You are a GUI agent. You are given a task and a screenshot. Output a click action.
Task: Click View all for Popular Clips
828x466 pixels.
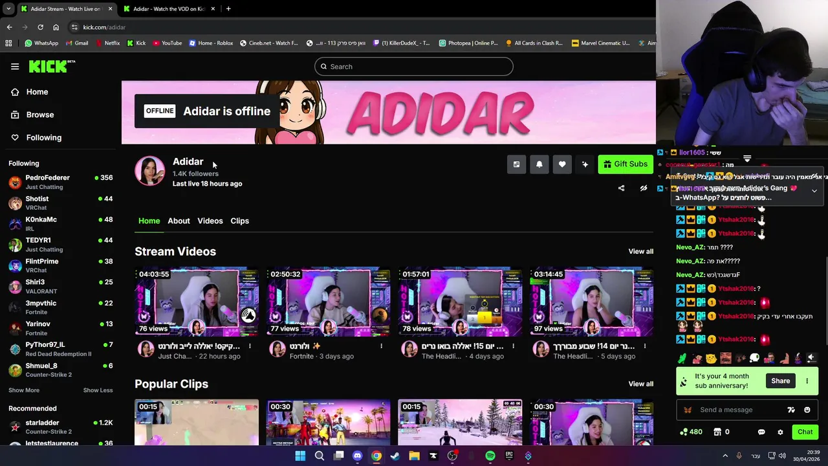(x=640, y=384)
